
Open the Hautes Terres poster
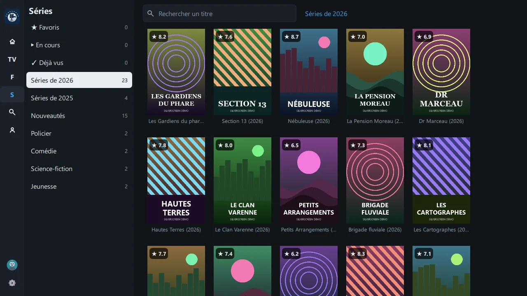(176, 180)
